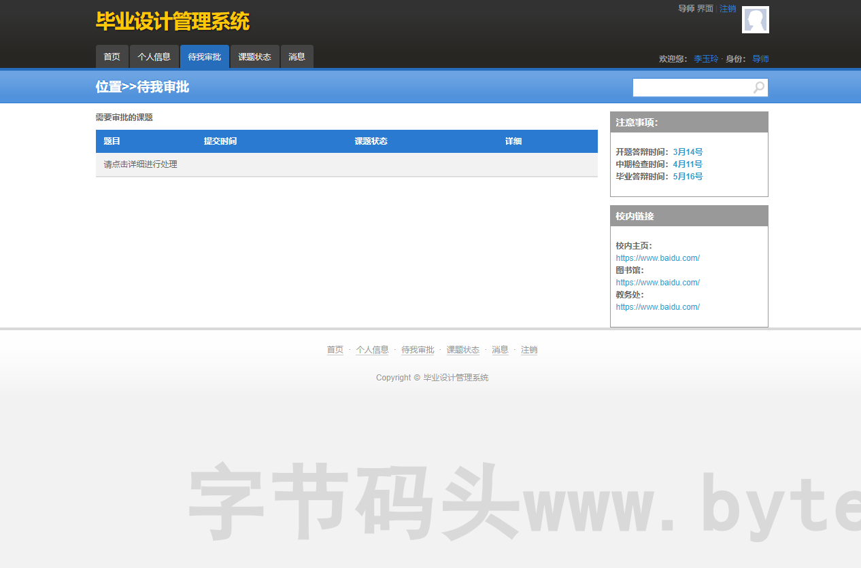The width and height of the screenshot is (861, 568).
Task: Click footer 首页 link
Action: point(335,350)
